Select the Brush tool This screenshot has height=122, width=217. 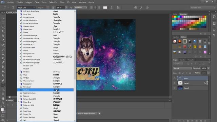click(3, 49)
